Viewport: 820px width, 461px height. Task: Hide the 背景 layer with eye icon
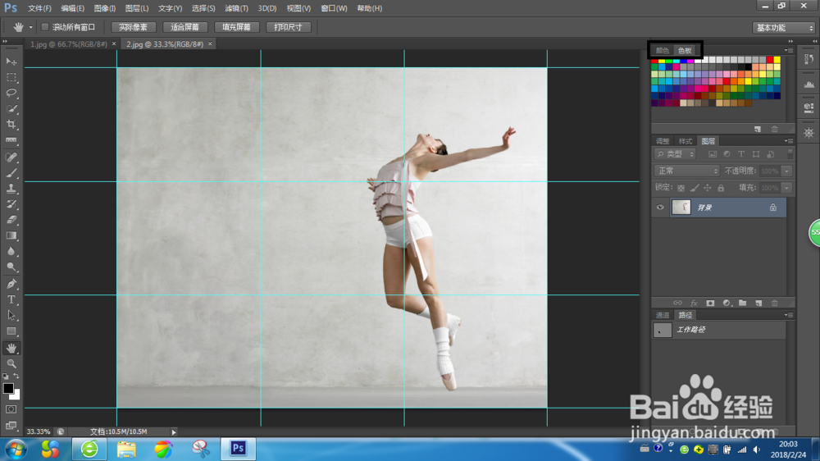point(660,208)
